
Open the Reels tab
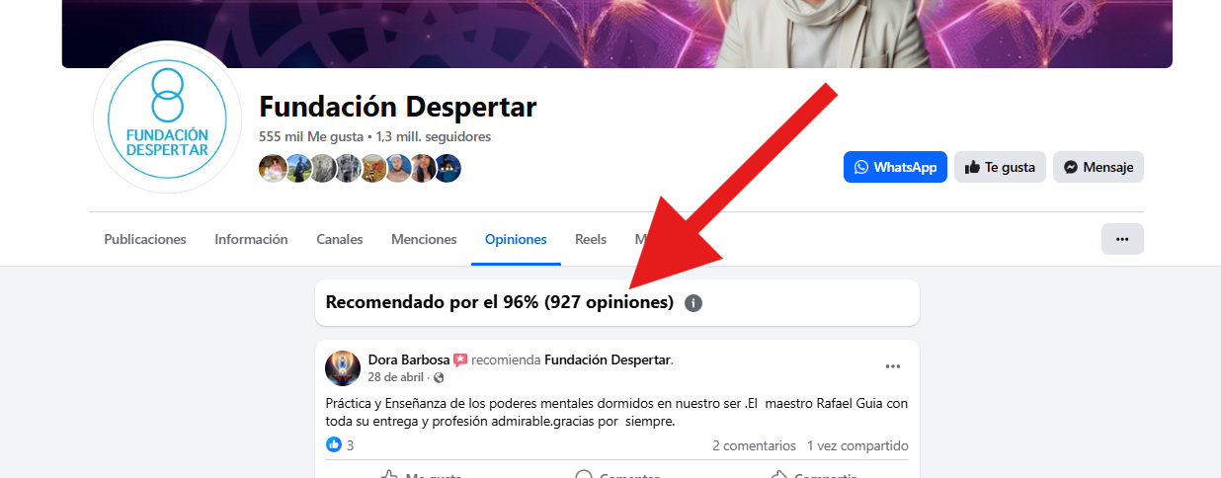[591, 239]
